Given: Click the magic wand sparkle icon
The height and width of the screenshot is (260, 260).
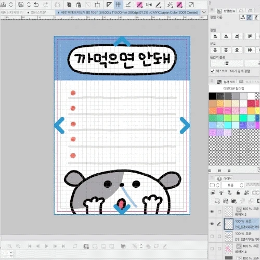Looking at the screenshot, I should (170, 5).
